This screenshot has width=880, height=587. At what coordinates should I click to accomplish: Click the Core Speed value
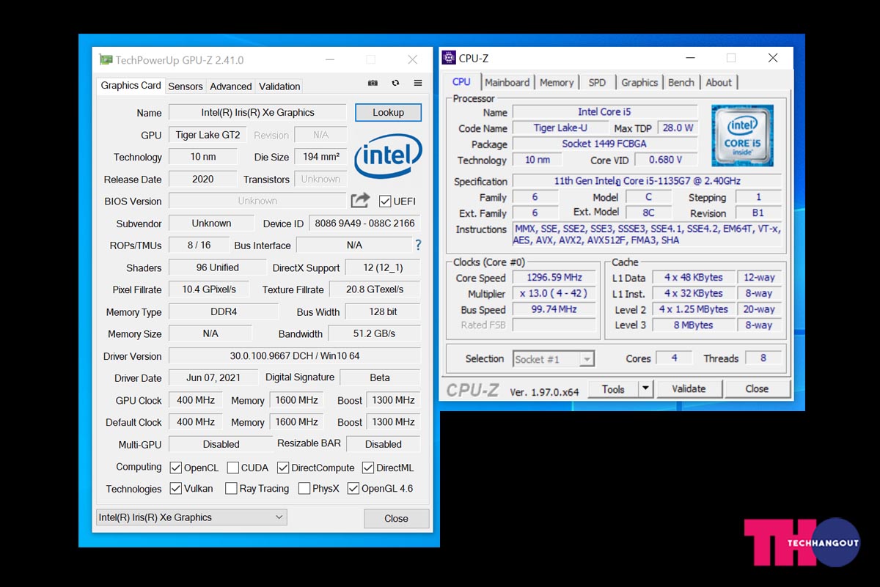[x=554, y=278]
